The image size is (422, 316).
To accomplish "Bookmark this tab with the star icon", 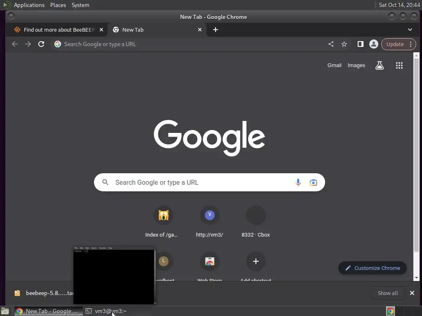I will (344, 44).
